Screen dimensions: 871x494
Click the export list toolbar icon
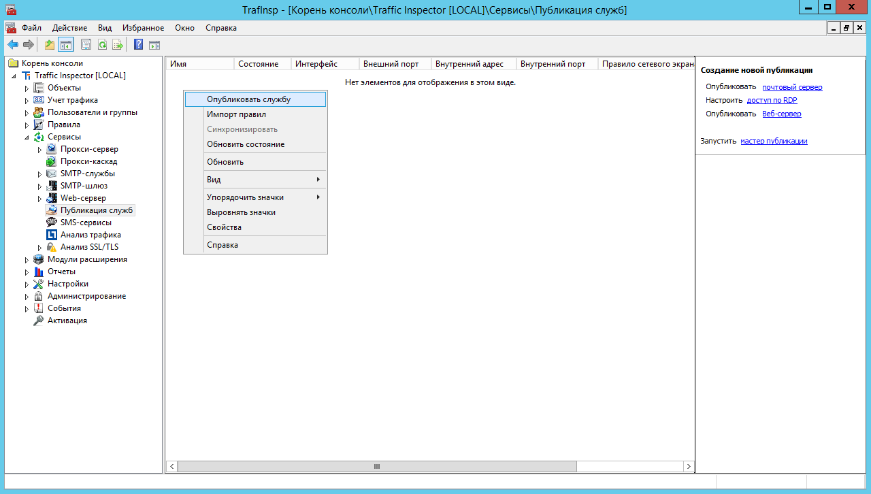118,45
